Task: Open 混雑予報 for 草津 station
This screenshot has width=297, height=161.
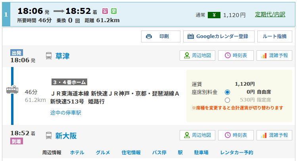Action: pos(274,56)
